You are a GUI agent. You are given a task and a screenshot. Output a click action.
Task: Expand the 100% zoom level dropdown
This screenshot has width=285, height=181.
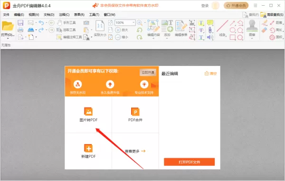coord(133,22)
